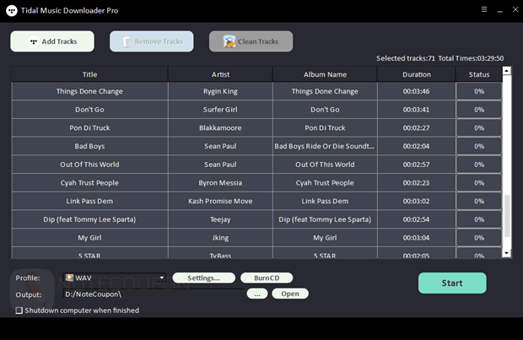The image size is (523, 340).
Task: Click the 0% status of Bad Boys
Action: [x=479, y=146]
